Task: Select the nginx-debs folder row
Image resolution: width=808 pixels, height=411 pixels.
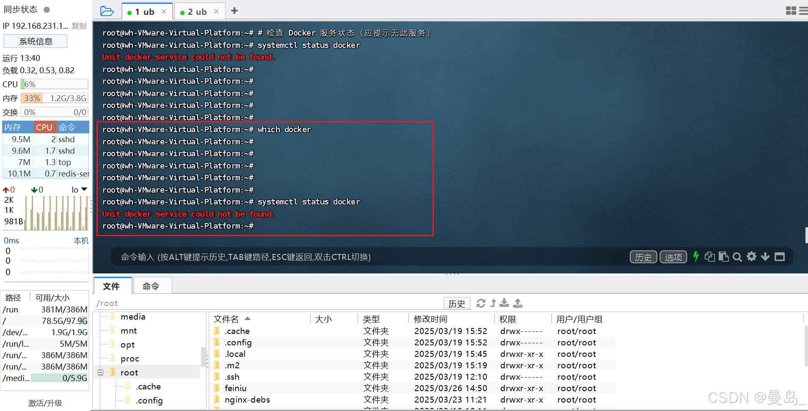Action: (413, 400)
